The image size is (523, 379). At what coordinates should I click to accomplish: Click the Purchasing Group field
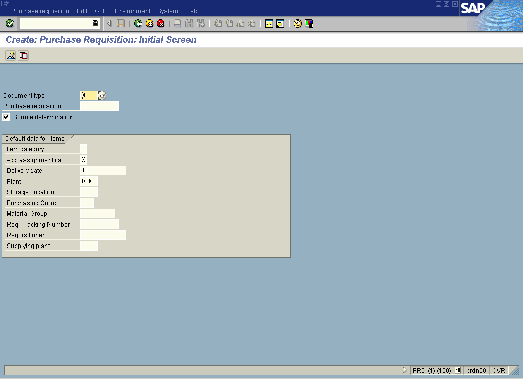point(87,203)
